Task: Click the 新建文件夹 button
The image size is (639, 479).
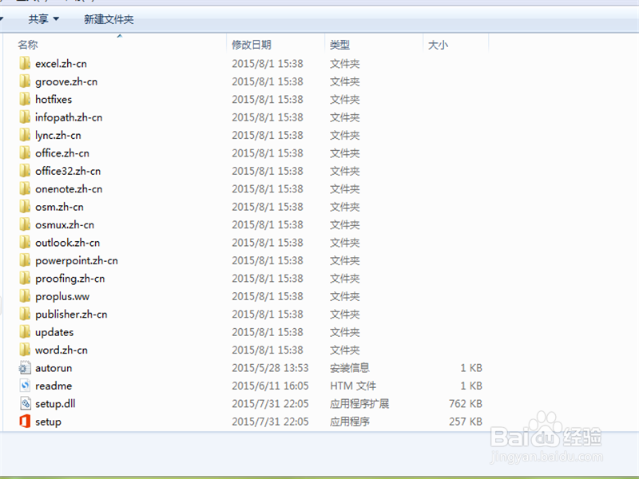Action: 109,19
